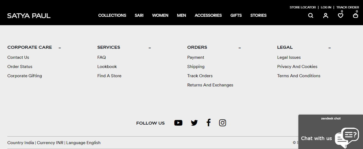Visit the Instagram social icon
The width and height of the screenshot is (363, 149).
pos(222,123)
